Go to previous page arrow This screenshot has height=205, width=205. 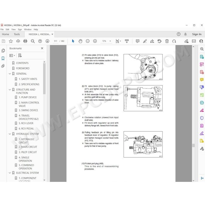(x=40, y=41)
